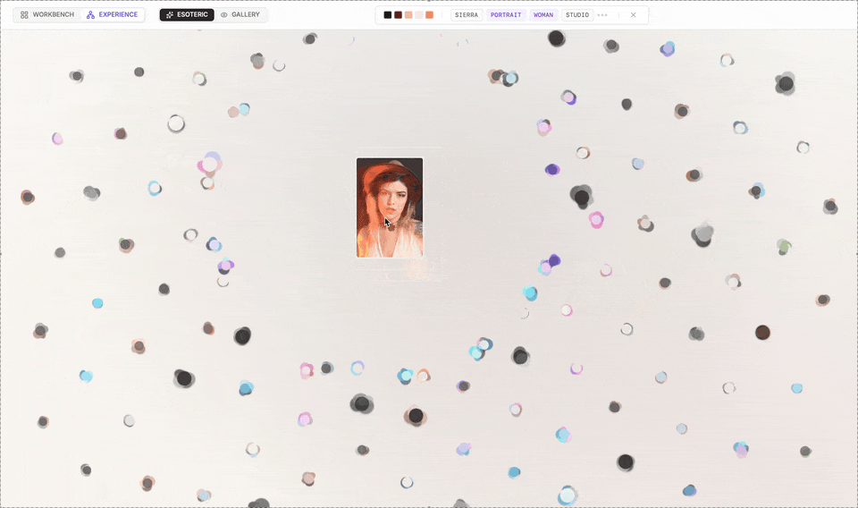This screenshot has width=858, height=508.
Task: Click the Gallery eye icon
Action: click(x=223, y=15)
